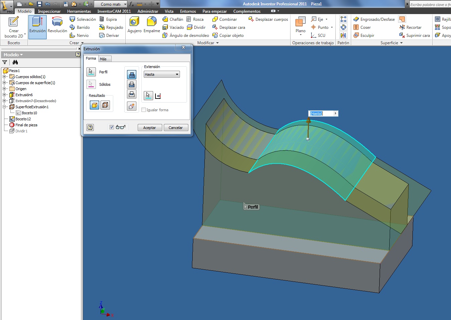
Task: Toggle the preview glasses checkbox
Action: coord(112,127)
